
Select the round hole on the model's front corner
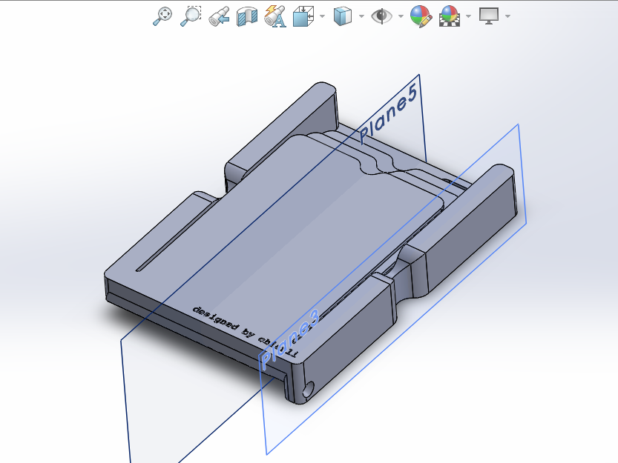309,390
